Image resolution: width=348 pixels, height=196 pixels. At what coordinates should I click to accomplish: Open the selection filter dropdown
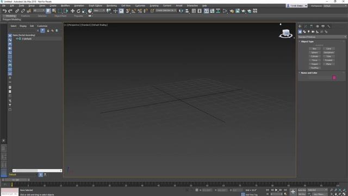(39, 11)
